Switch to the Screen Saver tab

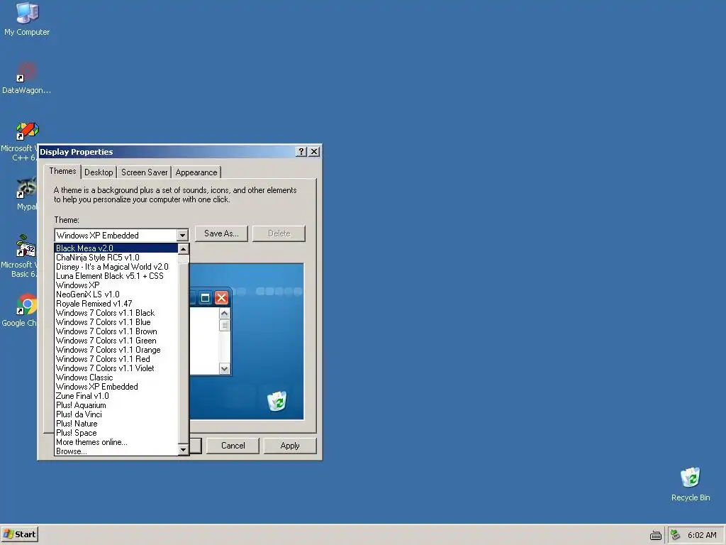[x=144, y=172]
